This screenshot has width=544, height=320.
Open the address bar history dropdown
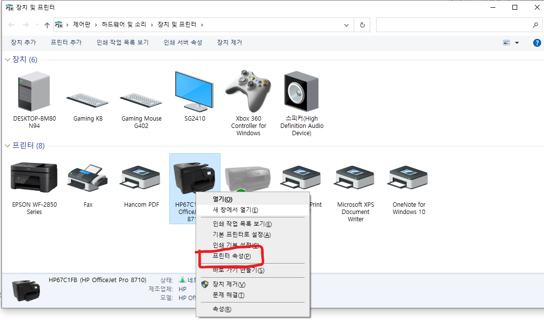pos(346,25)
